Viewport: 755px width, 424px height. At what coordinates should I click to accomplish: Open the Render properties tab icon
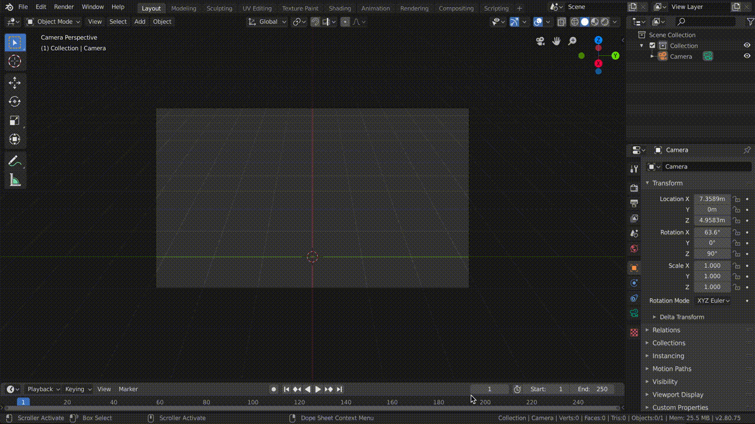(634, 188)
